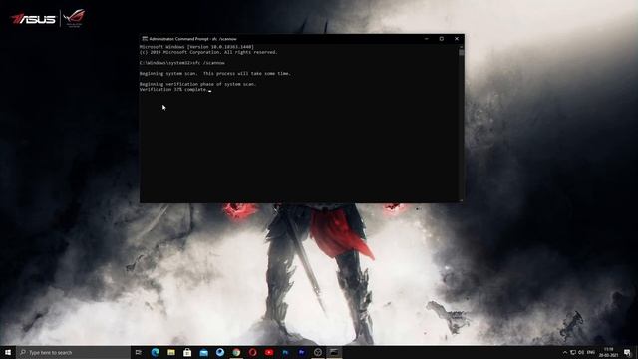Launch Google Chrome from the taskbar
638x359 pixels.
click(236, 352)
